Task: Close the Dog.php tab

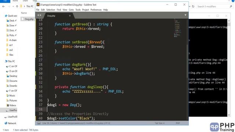Action: [x=70, y=16]
